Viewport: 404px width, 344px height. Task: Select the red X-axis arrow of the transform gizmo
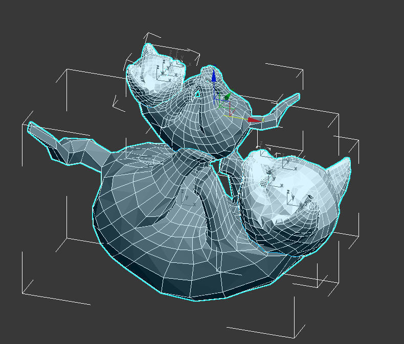[254, 120]
